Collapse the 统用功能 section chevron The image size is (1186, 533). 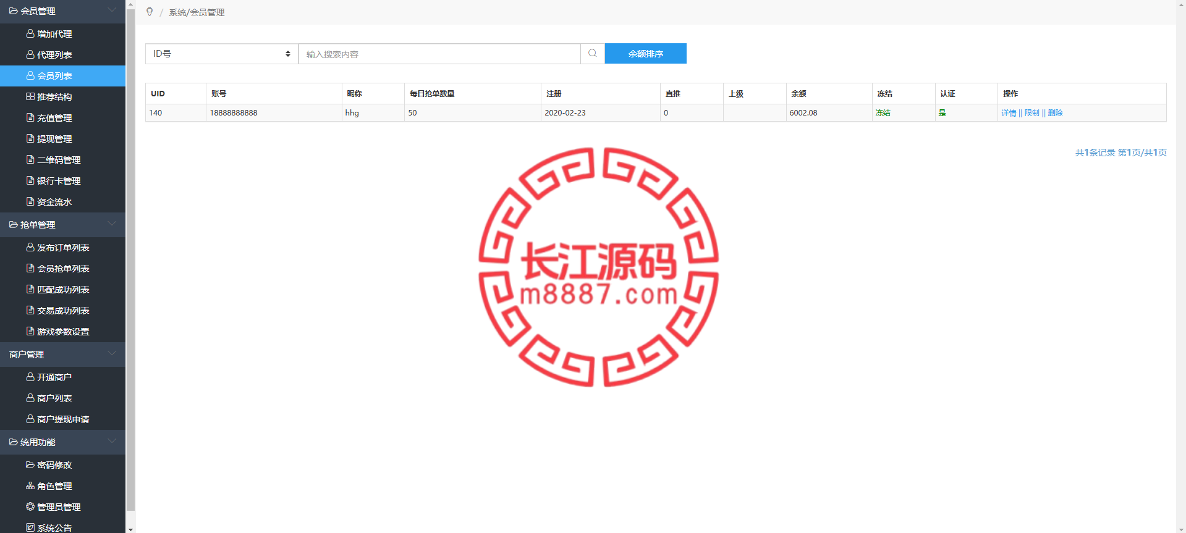click(x=112, y=441)
